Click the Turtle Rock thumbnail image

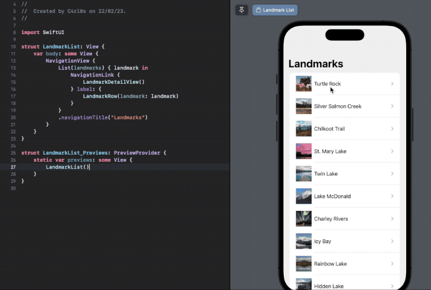click(304, 84)
